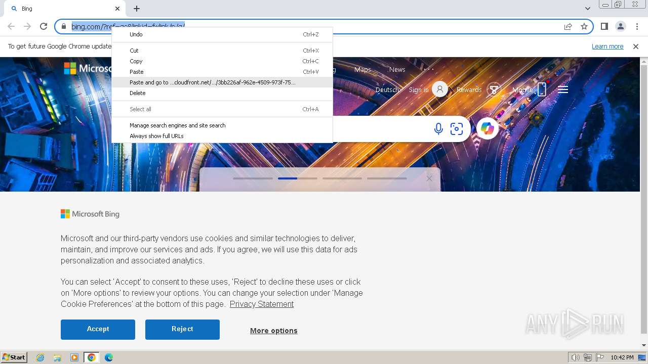This screenshot has height=364, width=648.
Task: Select Paste and go to cloudfront URL
Action: [222, 82]
